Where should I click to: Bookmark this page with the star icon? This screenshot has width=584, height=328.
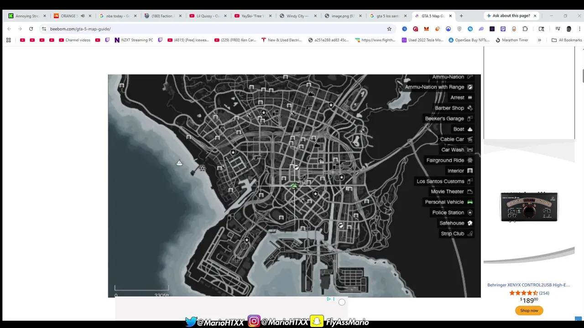pos(389,29)
